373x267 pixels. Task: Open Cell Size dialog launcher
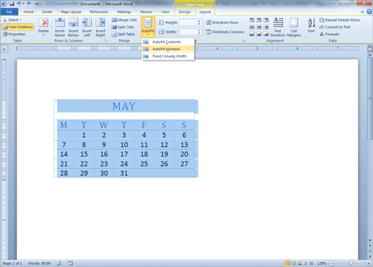click(x=243, y=41)
